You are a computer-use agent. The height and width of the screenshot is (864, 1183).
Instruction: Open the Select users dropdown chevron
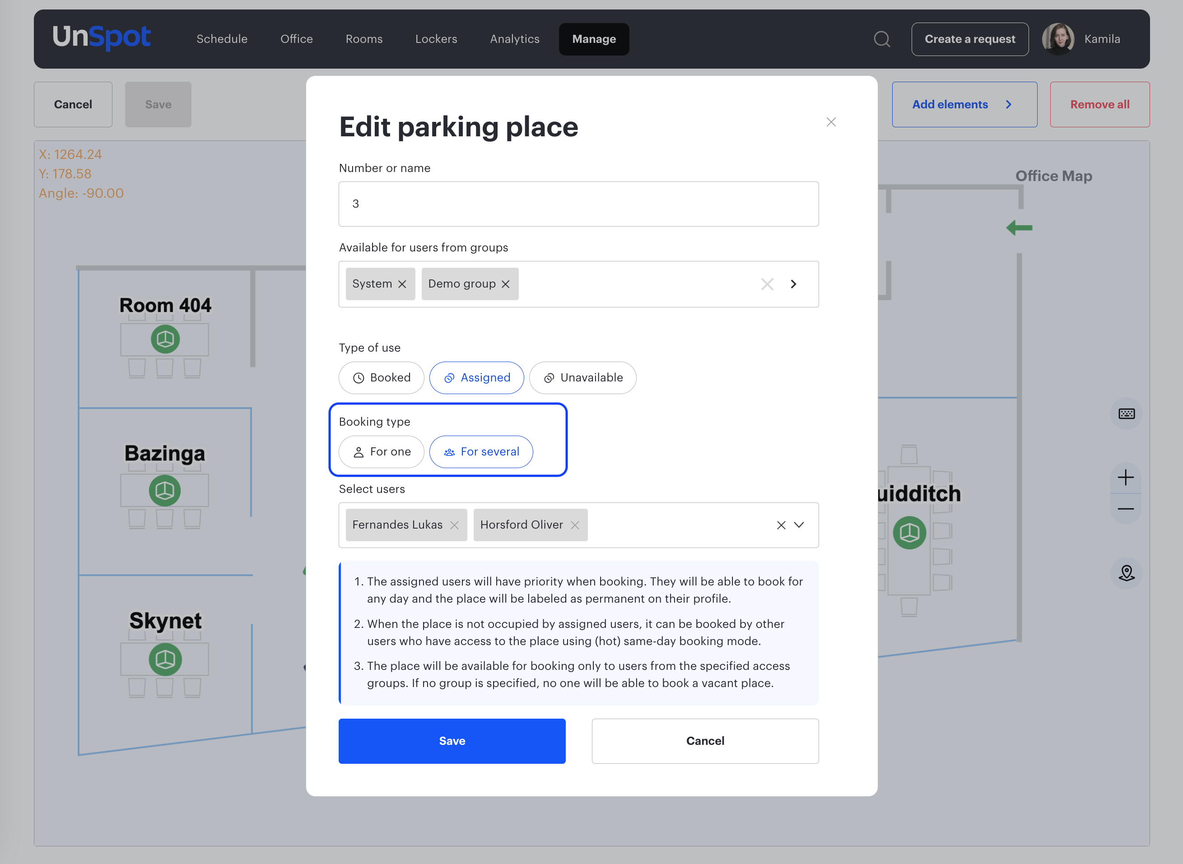799,525
